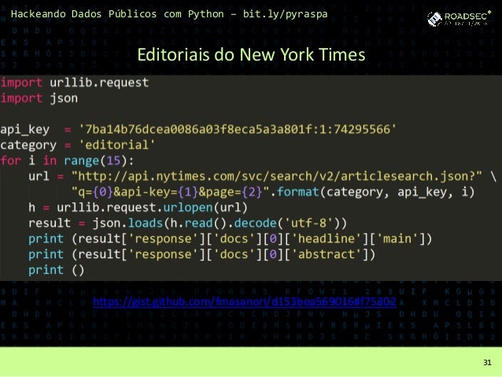Click the 'for i in range(15):' line
The width and height of the screenshot is (502, 377).
point(67,161)
